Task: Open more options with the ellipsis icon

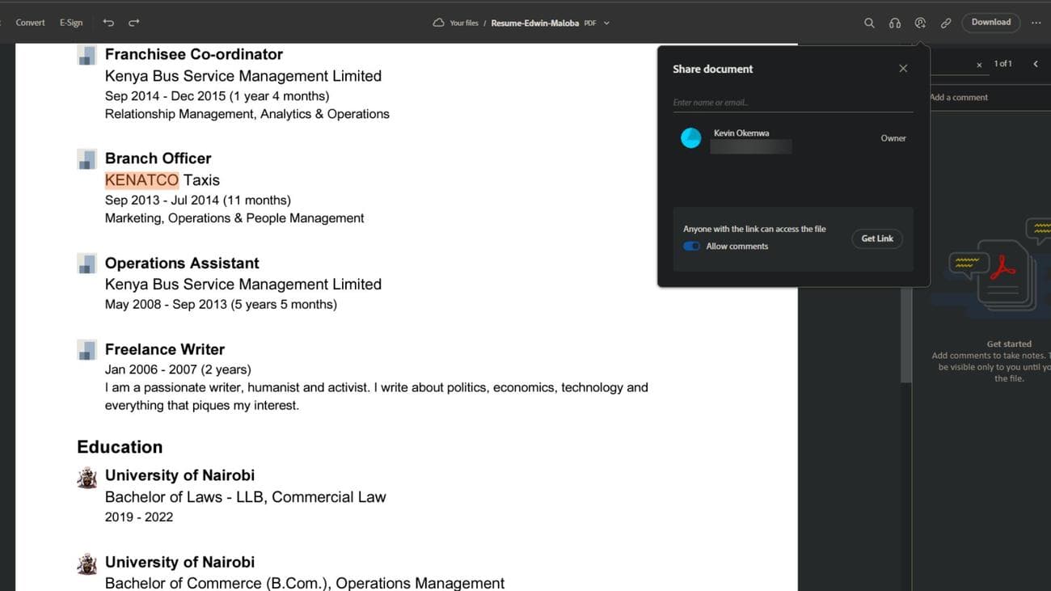Action: pos(1036,22)
